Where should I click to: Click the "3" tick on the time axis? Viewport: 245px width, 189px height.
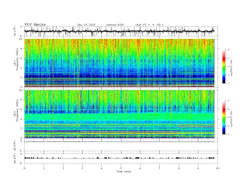[82, 168]
